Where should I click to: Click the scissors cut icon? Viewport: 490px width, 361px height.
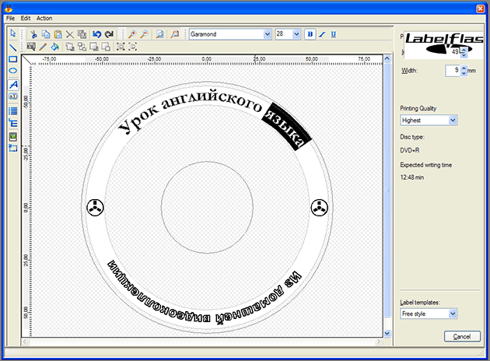click(33, 34)
